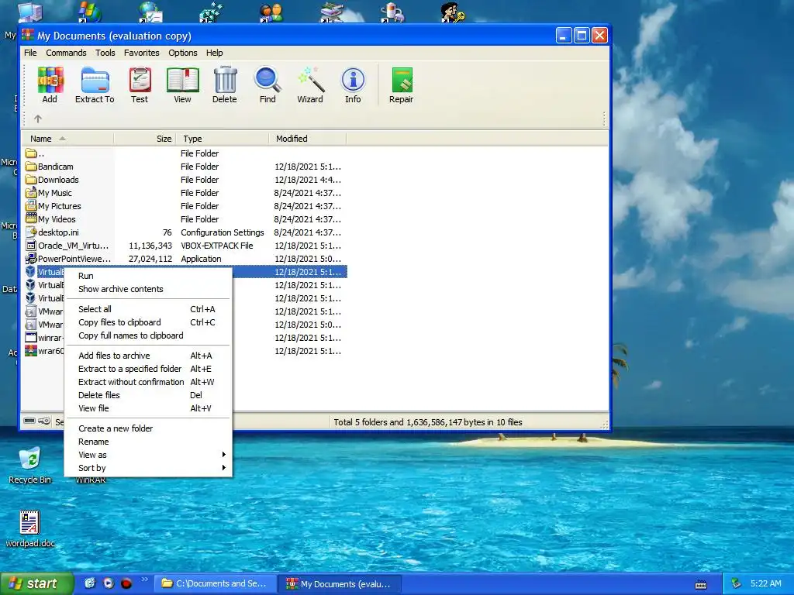
Task: Open the Favorites menu
Action: coord(142,53)
